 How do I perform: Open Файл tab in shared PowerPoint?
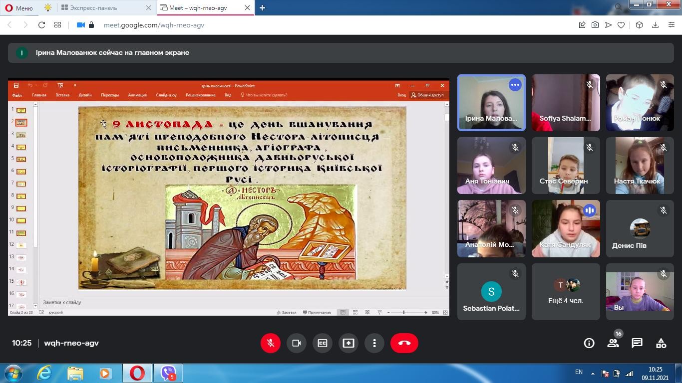[x=17, y=95]
